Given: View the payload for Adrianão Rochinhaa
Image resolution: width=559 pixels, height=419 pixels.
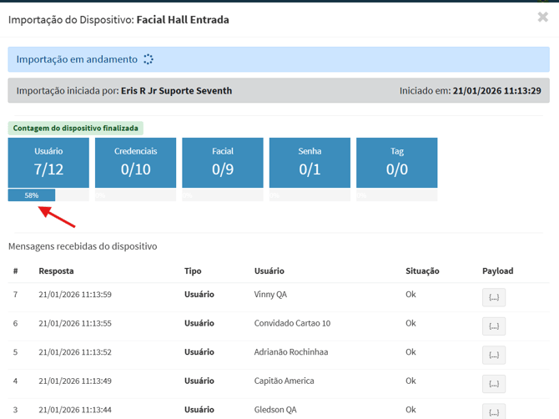Looking at the screenshot, I should pos(493,355).
